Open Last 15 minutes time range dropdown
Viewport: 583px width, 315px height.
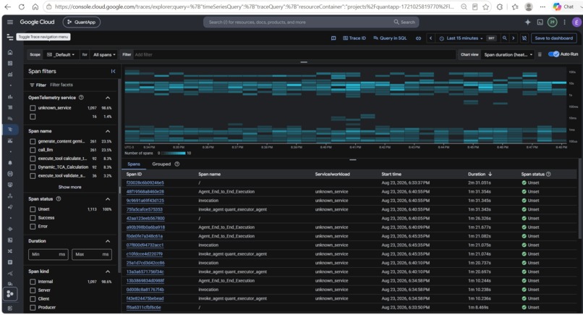(x=461, y=38)
